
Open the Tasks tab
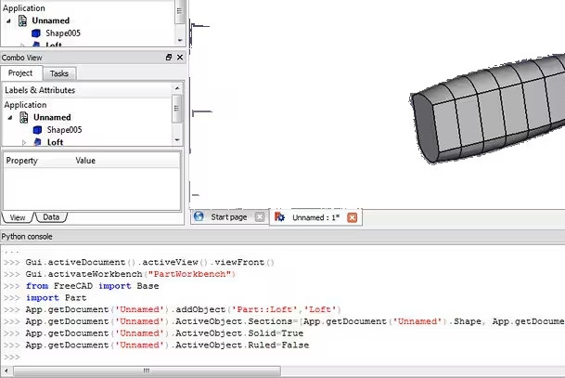(x=59, y=73)
